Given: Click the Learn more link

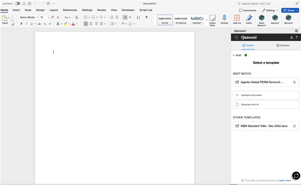Looking at the screenshot, I should [284, 180].
